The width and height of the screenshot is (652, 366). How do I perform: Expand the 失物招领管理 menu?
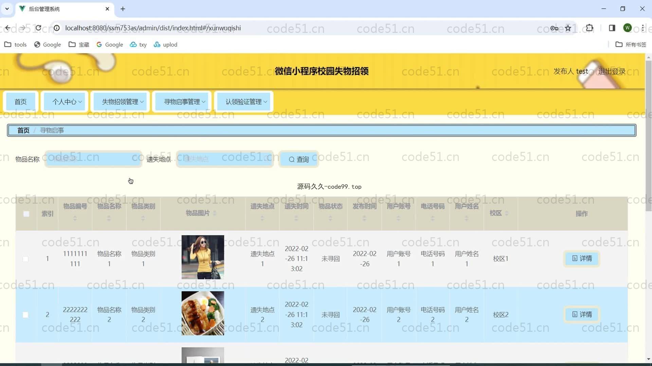pos(120,102)
